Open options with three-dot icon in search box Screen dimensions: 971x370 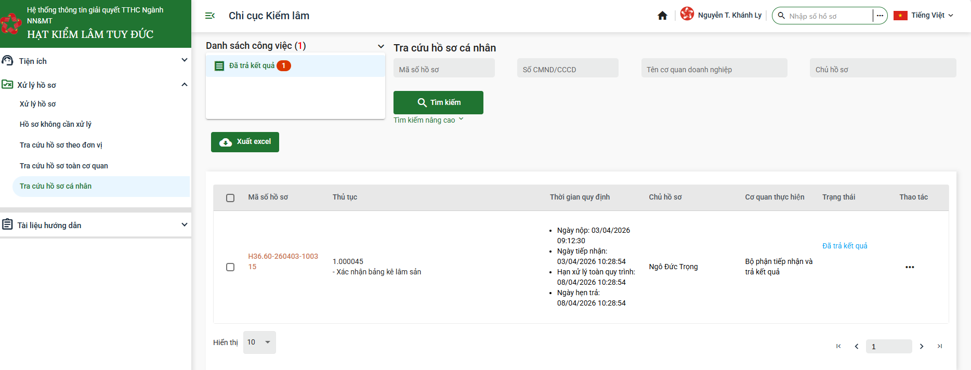click(880, 16)
